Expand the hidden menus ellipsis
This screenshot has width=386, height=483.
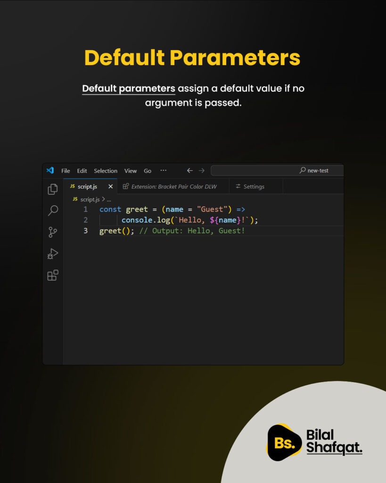[164, 170]
